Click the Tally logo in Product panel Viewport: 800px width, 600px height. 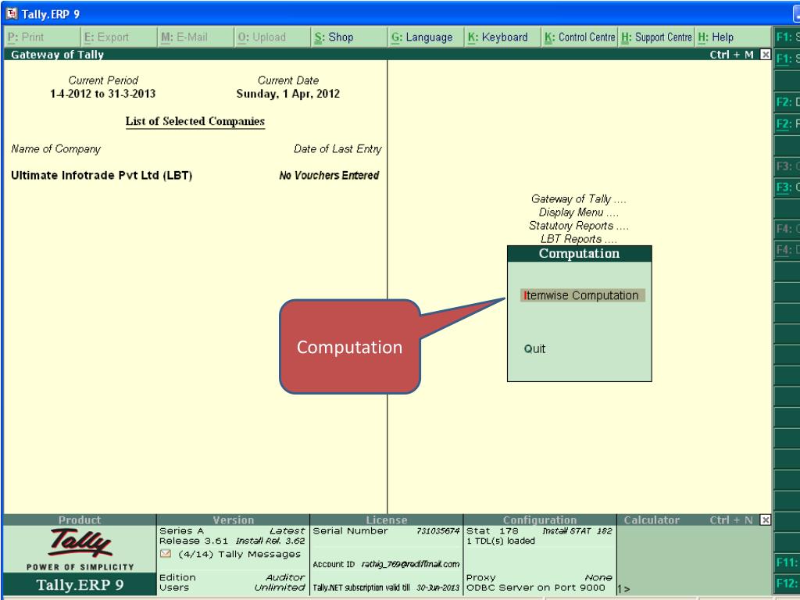tap(80, 543)
